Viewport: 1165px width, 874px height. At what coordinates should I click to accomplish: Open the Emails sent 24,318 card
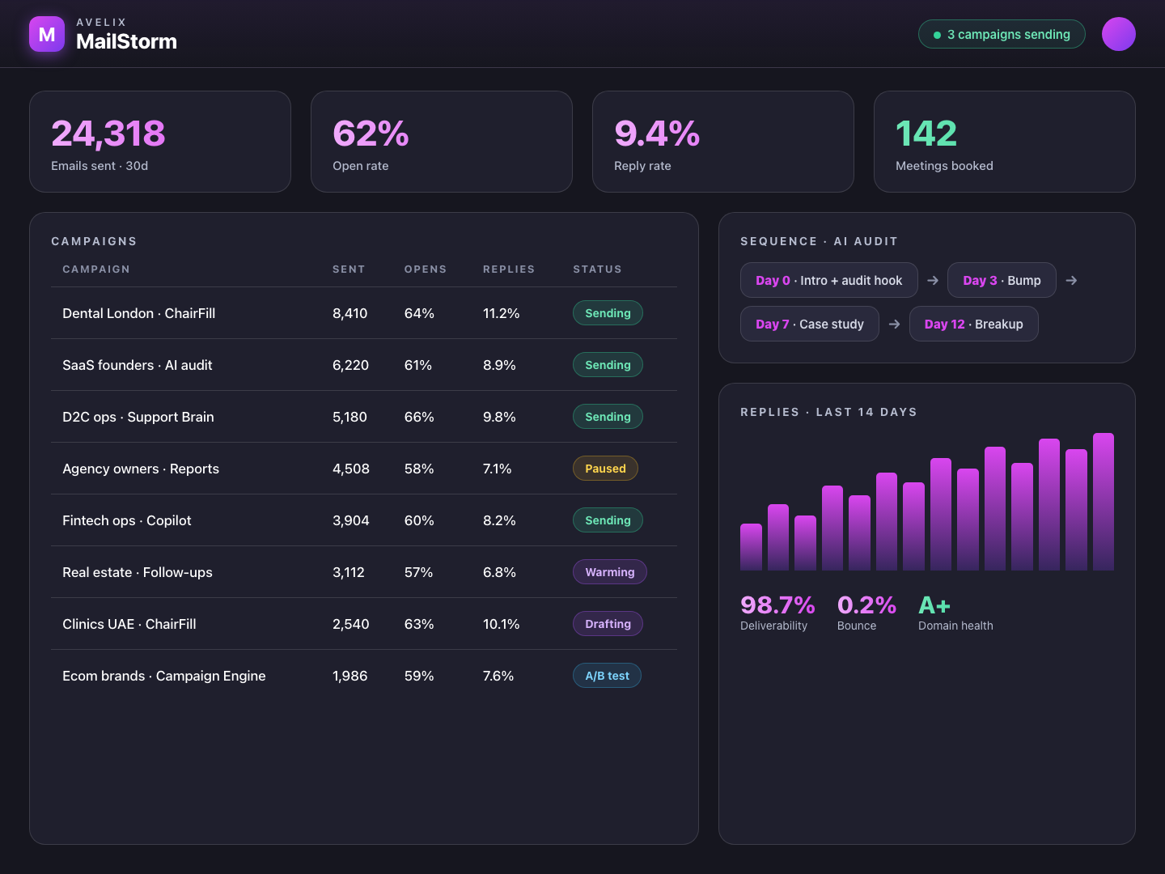point(160,142)
